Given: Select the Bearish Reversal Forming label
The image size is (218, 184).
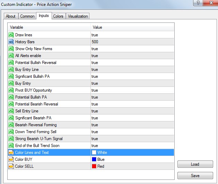Looking at the screenshot, I should click(36, 125).
